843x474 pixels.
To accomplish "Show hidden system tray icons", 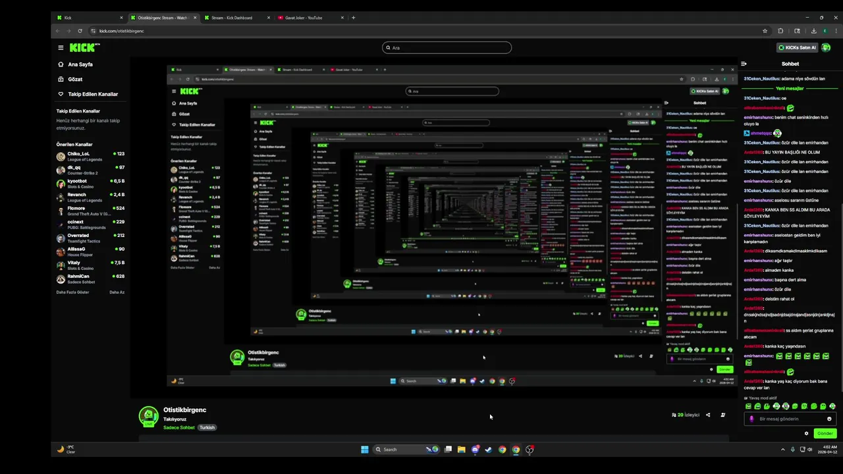I will pyautogui.click(x=782, y=450).
